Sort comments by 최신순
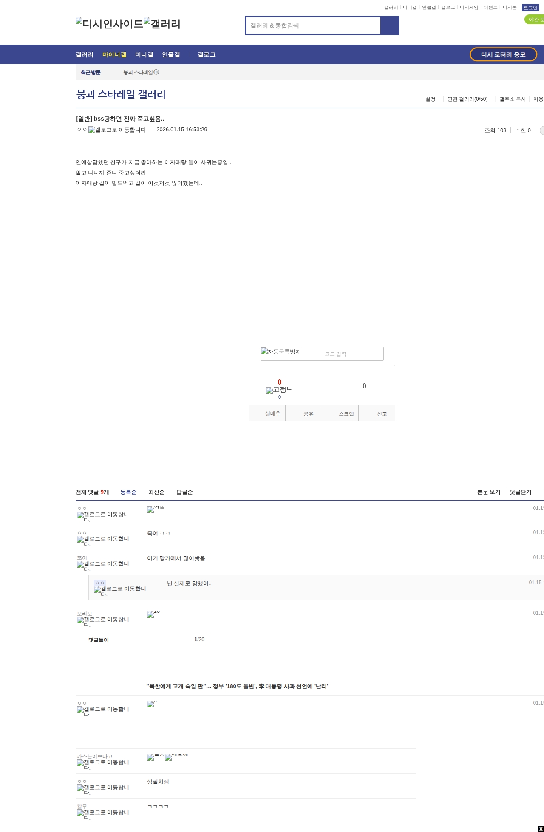 point(156,492)
